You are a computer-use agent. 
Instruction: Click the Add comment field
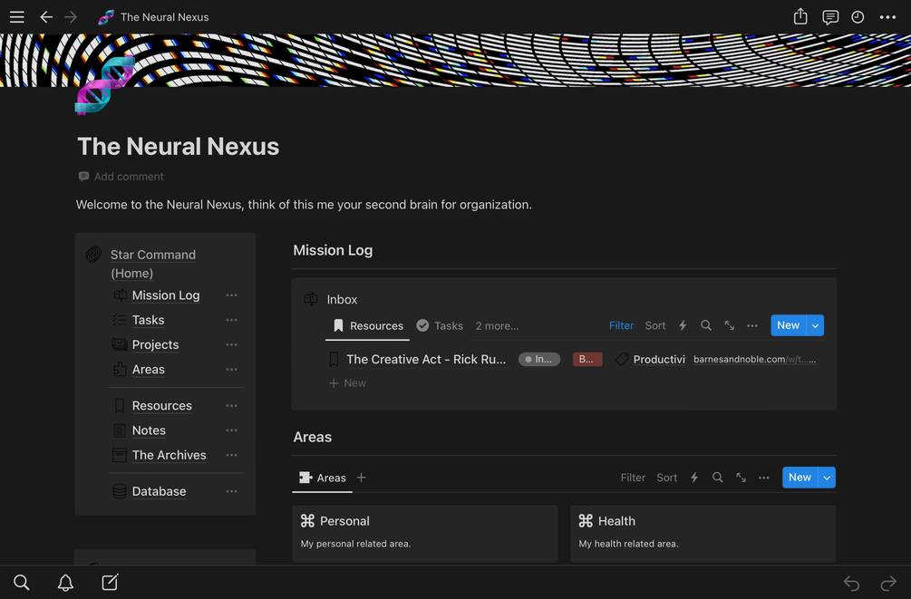pyautogui.click(x=128, y=176)
